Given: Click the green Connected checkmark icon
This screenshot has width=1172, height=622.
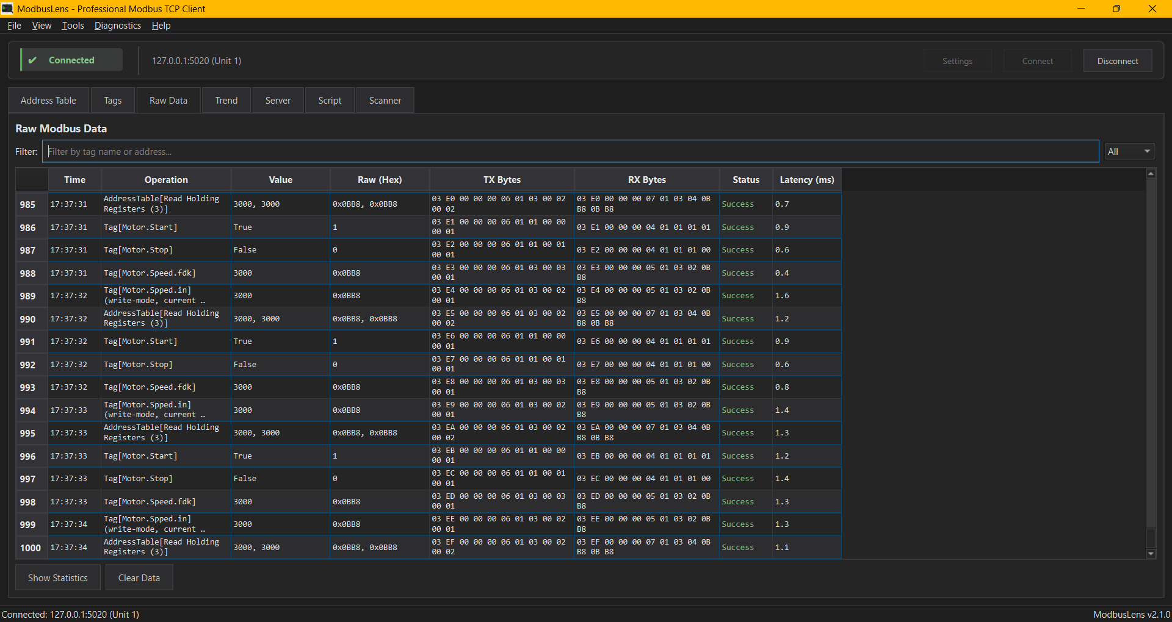Looking at the screenshot, I should point(32,60).
